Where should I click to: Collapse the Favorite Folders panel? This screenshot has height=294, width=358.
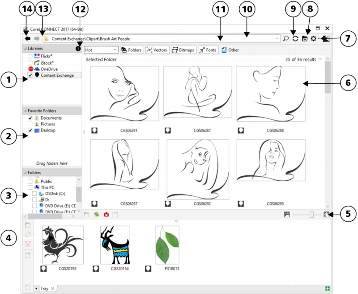25,110
